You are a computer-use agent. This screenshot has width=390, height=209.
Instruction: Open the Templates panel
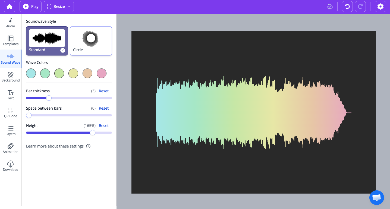11,41
